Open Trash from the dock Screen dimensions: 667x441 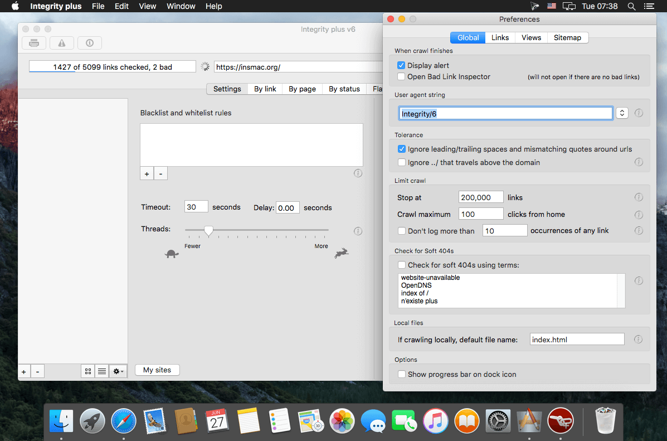pyautogui.click(x=606, y=421)
